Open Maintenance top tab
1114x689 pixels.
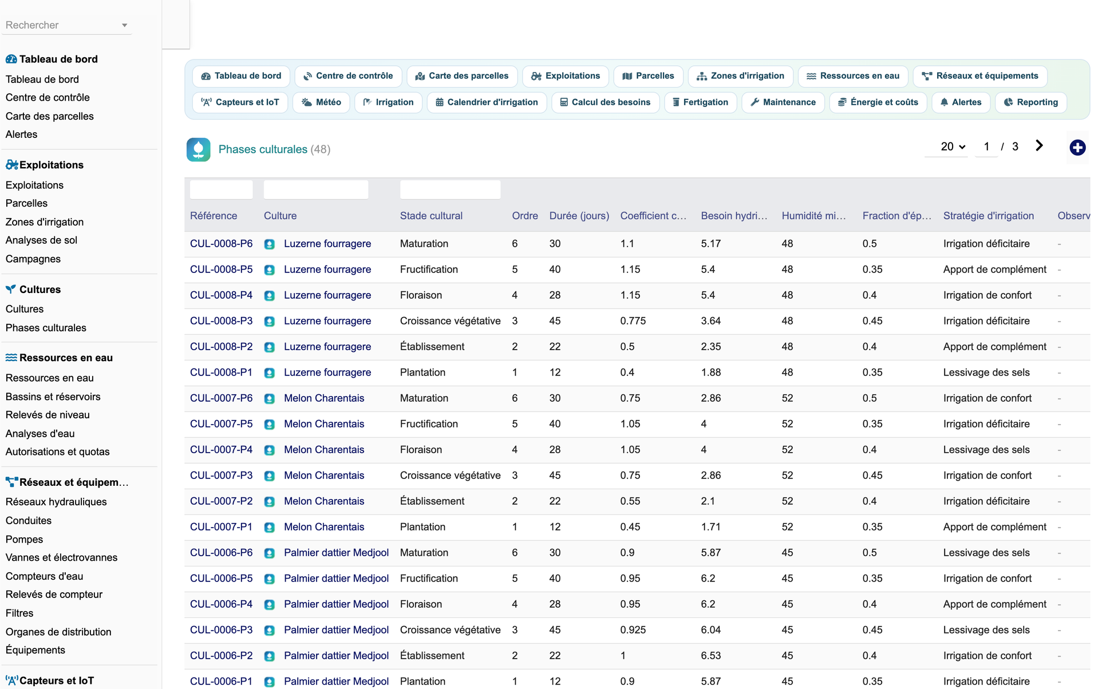click(783, 102)
